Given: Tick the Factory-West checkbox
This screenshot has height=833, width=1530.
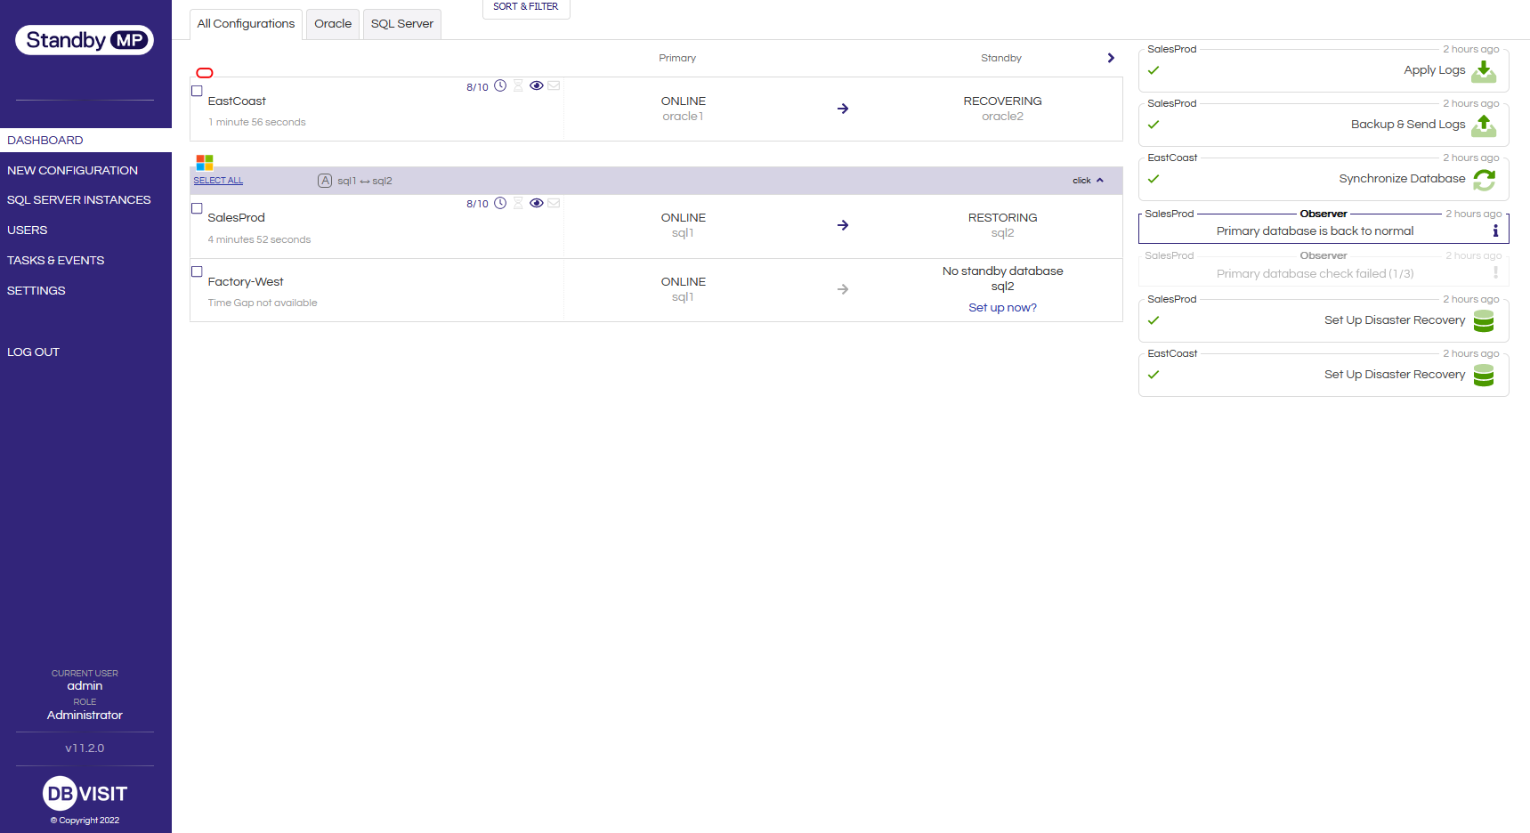Looking at the screenshot, I should (197, 271).
